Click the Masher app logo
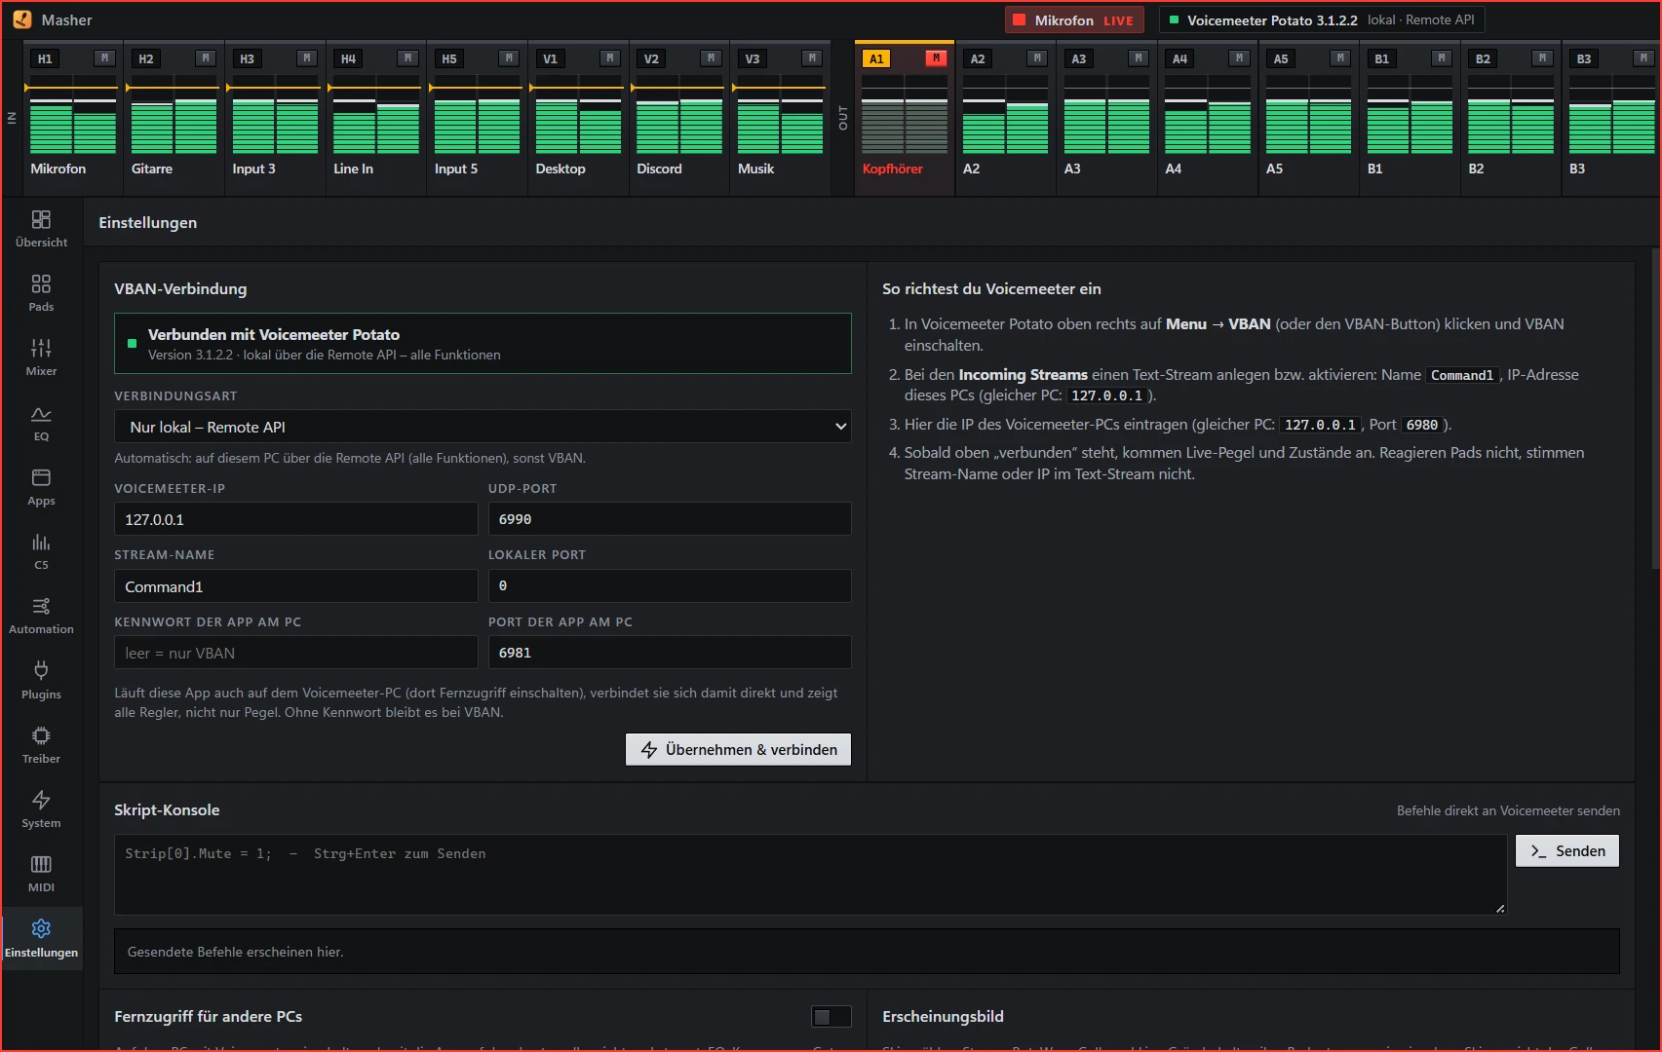 (x=21, y=19)
